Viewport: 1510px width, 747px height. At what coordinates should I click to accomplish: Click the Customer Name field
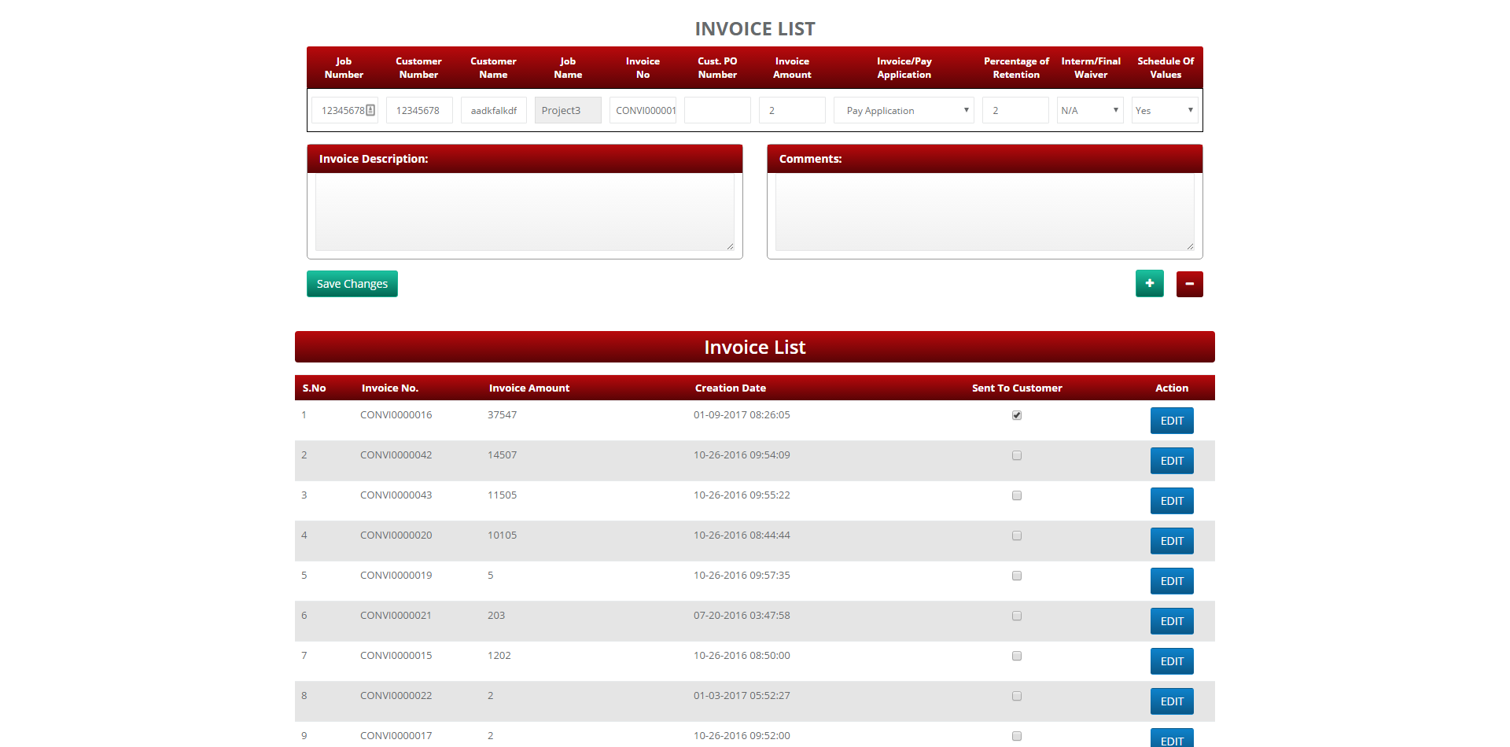pyautogui.click(x=494, y=110)
